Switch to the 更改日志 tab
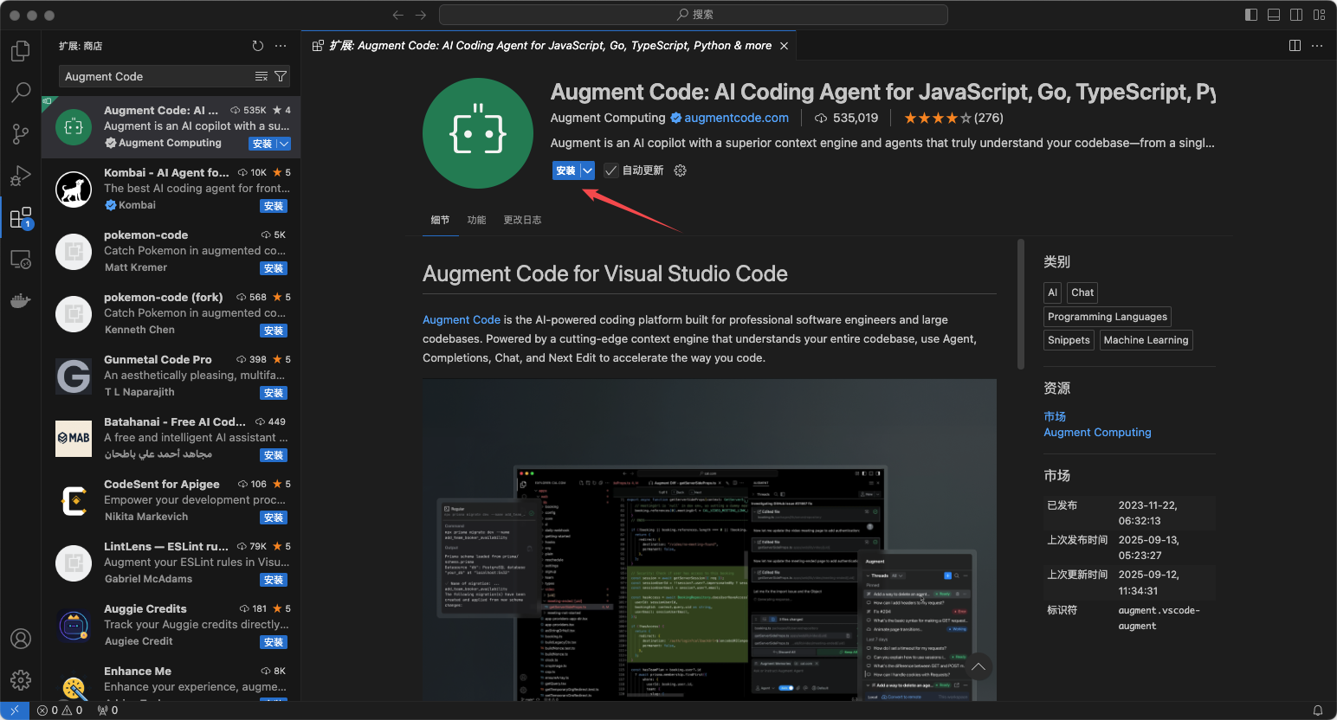Image resolution: width=1337 pixels, height=720 pixels. click(522, 220)
